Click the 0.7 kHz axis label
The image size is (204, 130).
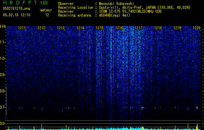pyautogui.click(x=2, y=107)
